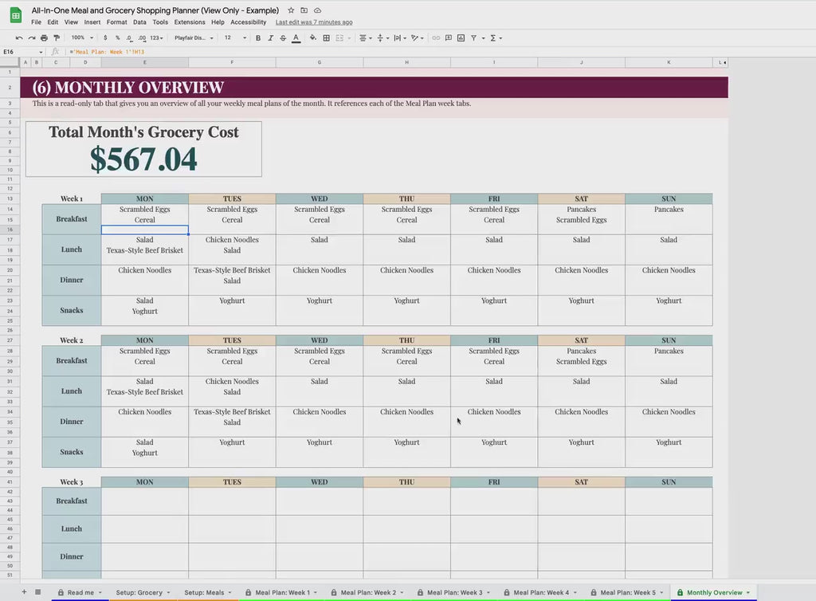Screen dimensions: 816x601
Task: Toggle strikethrough formatting
Action: tap(283, 37)
